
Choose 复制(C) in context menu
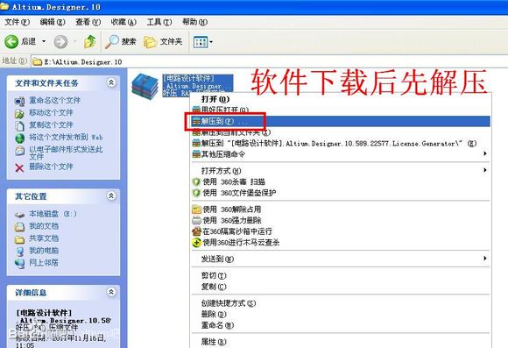point(340,287)
